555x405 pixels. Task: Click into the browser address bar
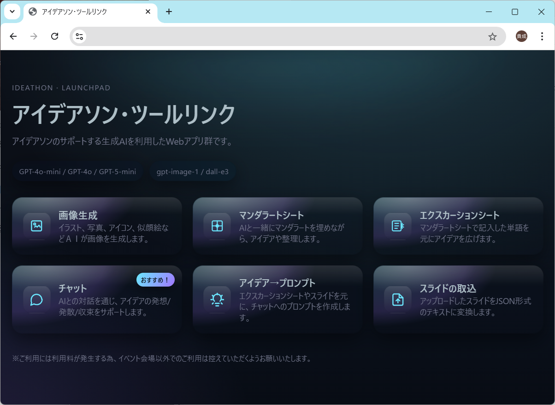[x=277, y=37]
